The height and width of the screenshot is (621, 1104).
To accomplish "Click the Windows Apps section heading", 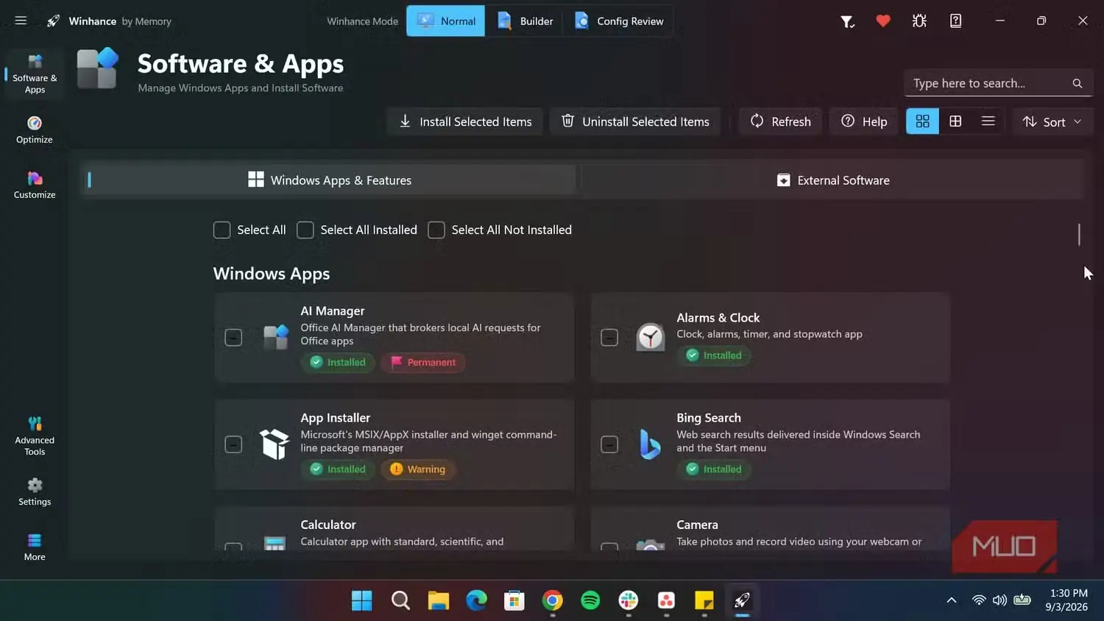I will 272,274.
